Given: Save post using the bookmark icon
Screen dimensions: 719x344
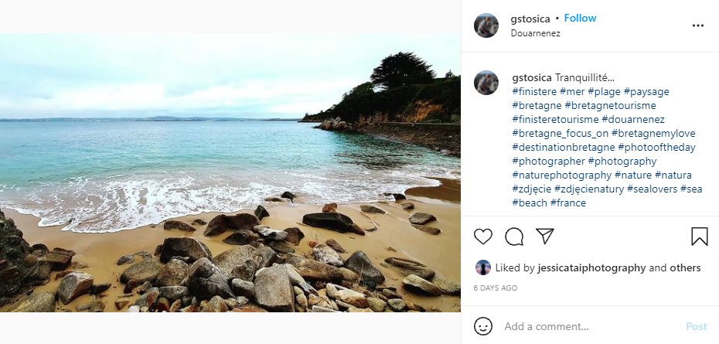Looking at the screenshot, I should coord(700,237).
